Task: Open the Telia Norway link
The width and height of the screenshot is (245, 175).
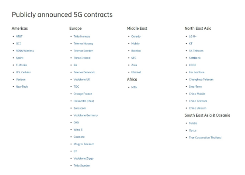Action: pos(82,37)
